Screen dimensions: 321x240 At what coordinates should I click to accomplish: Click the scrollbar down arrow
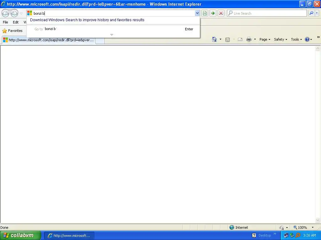pyautogui.click(x=318, y=220)
